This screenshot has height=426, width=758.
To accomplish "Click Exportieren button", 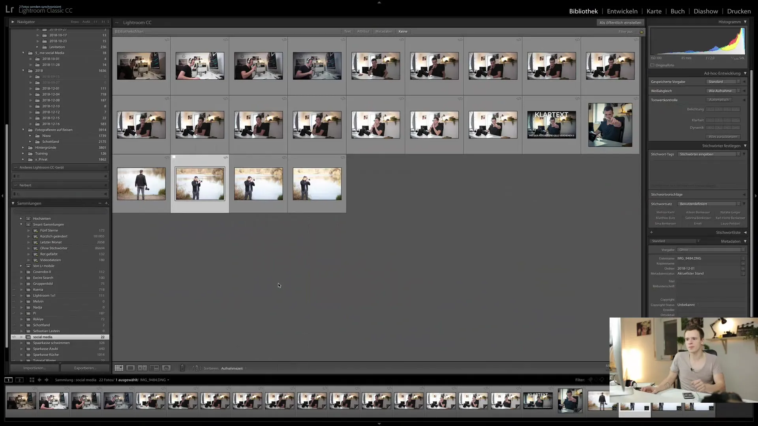I will (x=85, y=368).
